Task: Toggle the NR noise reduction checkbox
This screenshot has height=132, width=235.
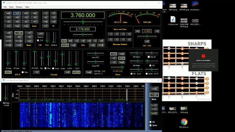Action: [150, 66]
